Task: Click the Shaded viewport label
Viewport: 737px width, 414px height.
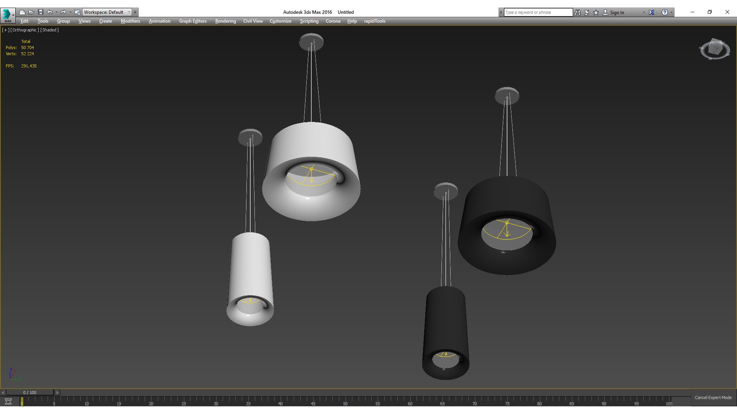Action: tap(50, 30)
